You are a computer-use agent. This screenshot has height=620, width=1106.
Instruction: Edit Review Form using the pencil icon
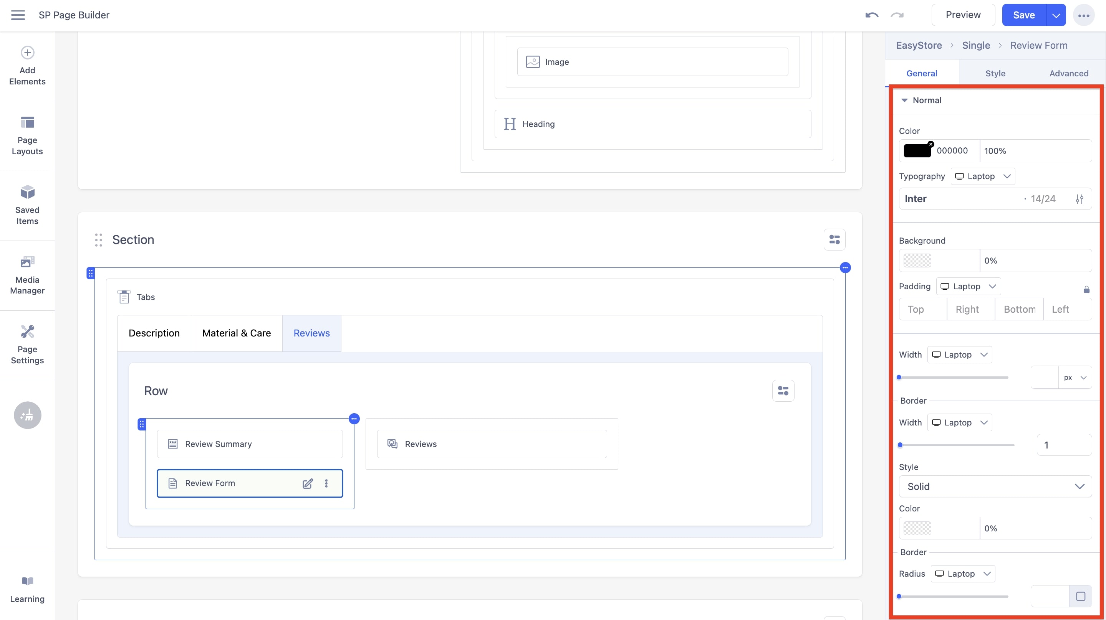(x=307, y=483)
